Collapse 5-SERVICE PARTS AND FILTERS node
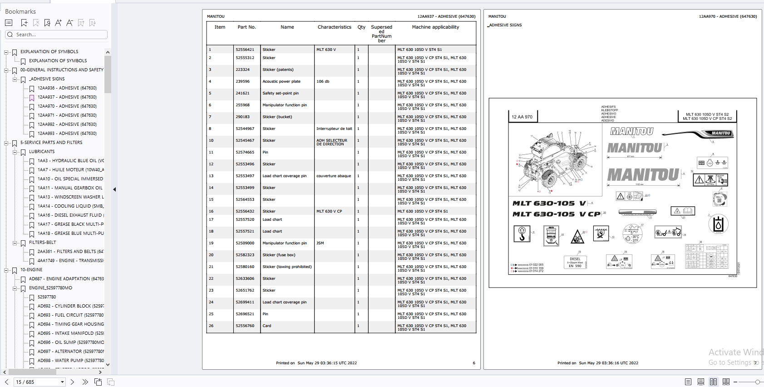764x387 pixels. (x=6, y=143)
